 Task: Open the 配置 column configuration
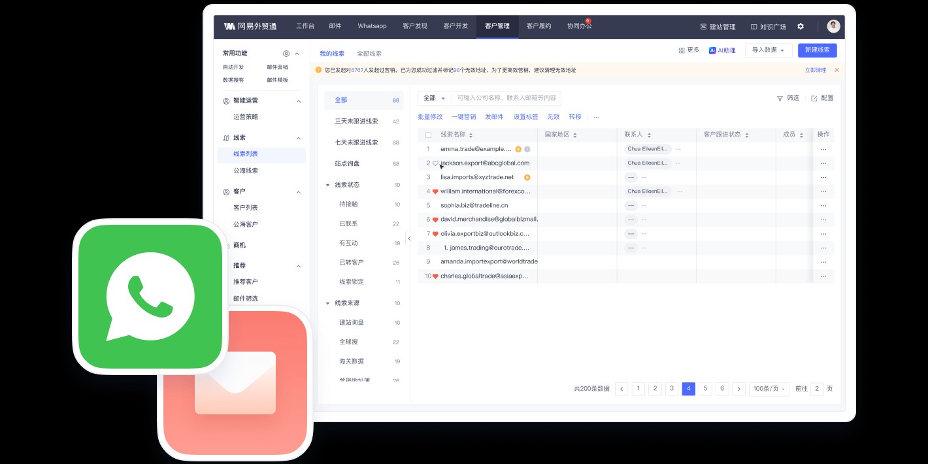click(822, 98)
